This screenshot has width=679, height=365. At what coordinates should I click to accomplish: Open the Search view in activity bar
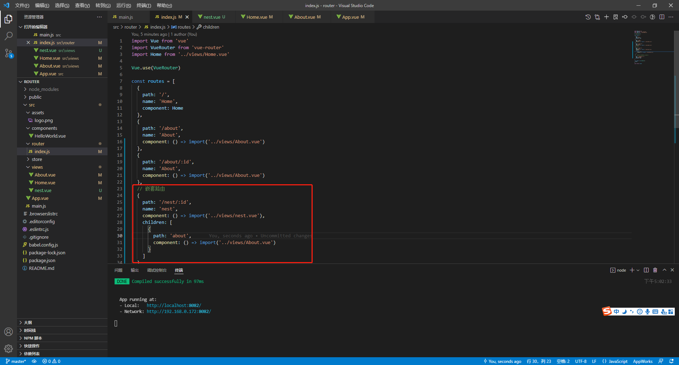click(8, 36)
